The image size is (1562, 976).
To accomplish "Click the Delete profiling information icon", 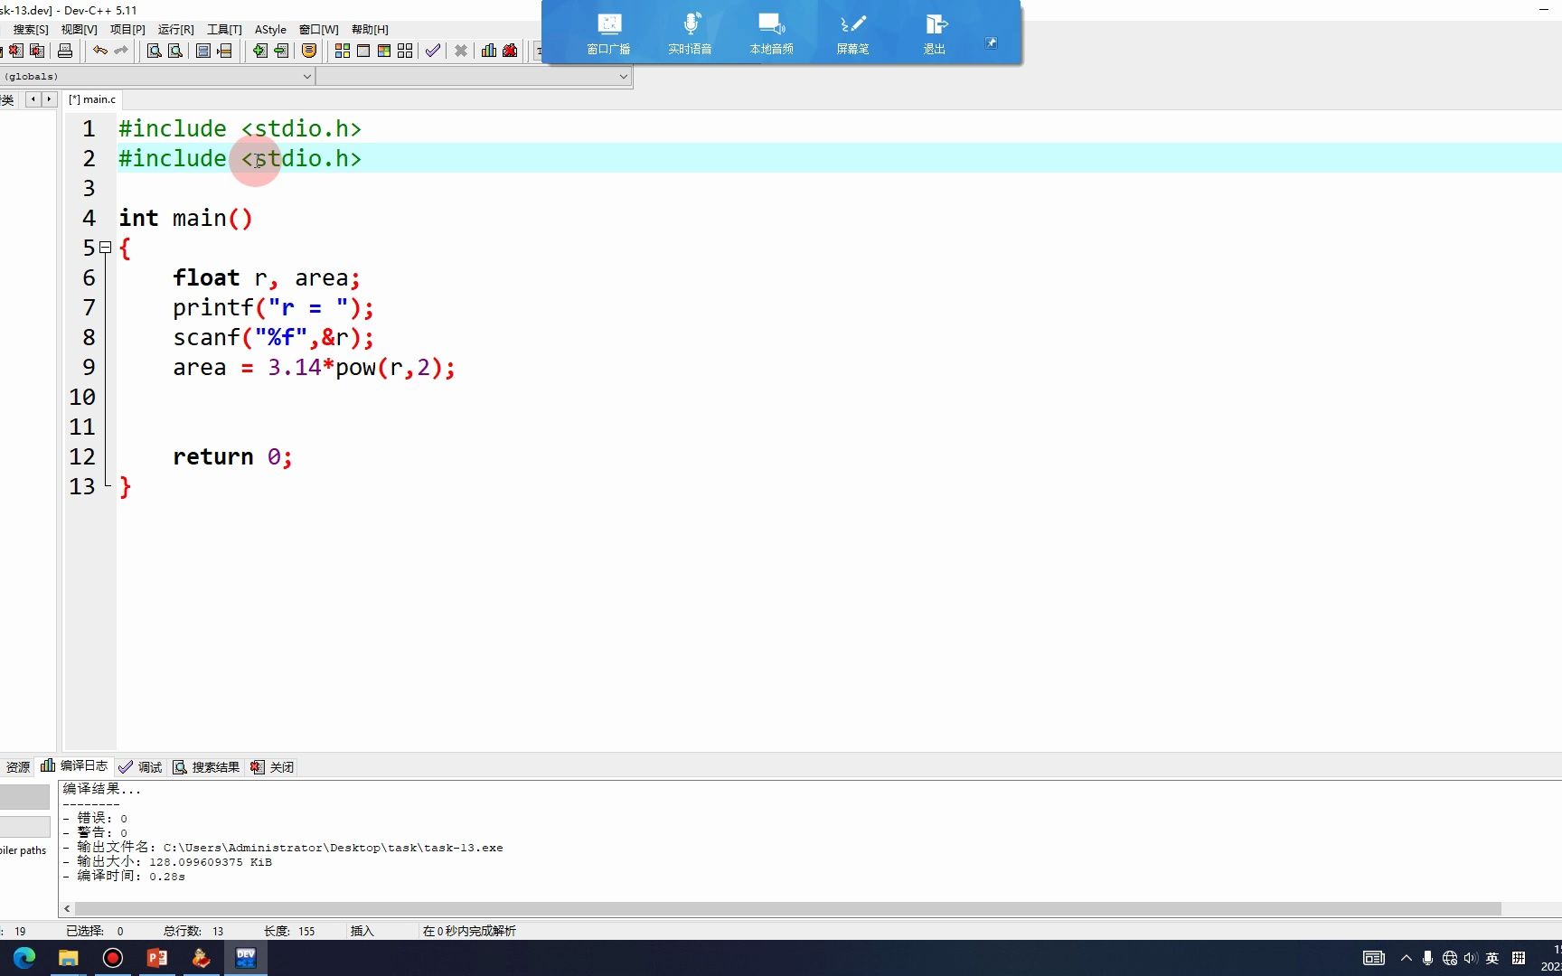I will (510, 51).
